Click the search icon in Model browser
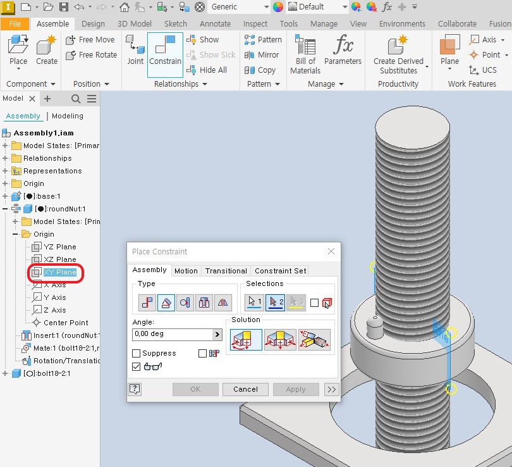The image size is (512, 467). (x=76, y=99)
